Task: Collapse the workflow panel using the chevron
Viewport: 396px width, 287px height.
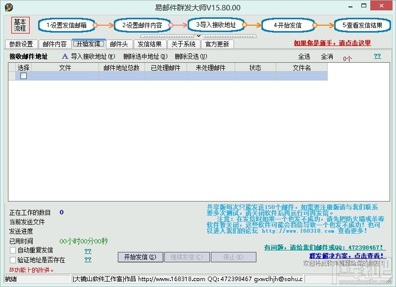Action: pyautogui.click(x=198, y=36)
